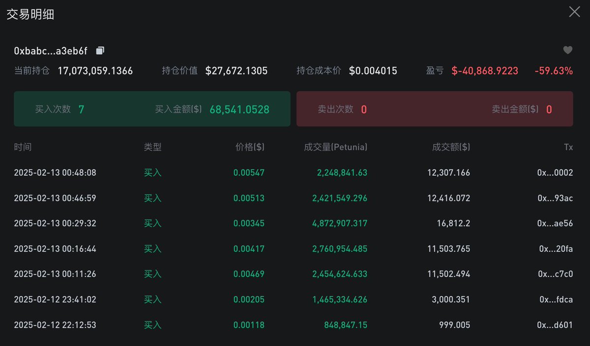This screenshot has height=346, width=590.
Task: Select the 买入次数 buy summary panel
Action: pos(152,109)
